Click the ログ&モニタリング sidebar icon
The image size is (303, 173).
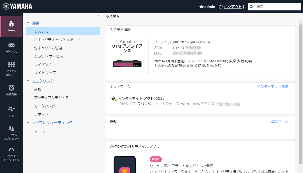(x=11, y=152)
